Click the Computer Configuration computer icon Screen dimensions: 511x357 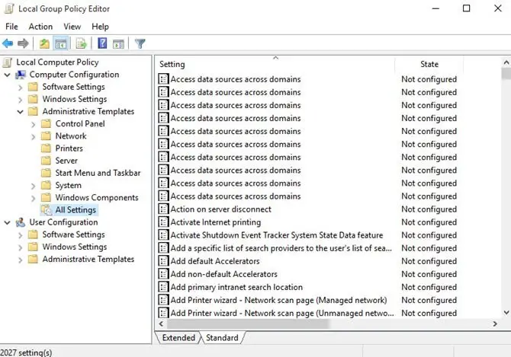[21, 75]
